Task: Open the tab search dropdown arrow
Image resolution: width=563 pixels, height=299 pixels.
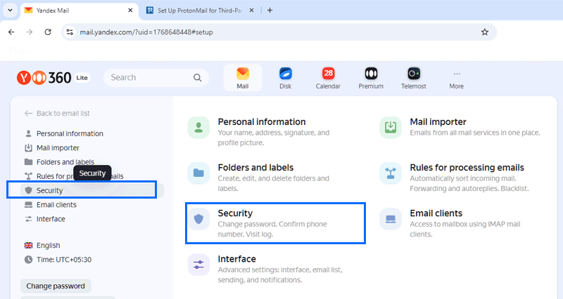Action: (10, 11)
